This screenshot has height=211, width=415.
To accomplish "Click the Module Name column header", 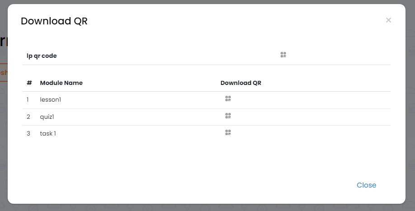I will [x=61, y=83].
